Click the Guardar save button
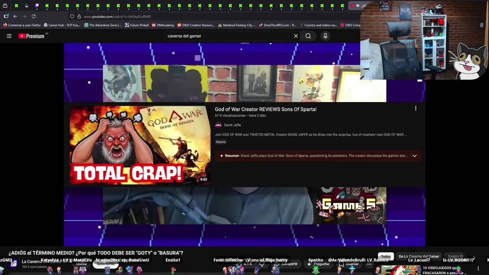Image resolution: width=489 pixels, height=275 pixels. pyautogui.click(x=348, y=264)
